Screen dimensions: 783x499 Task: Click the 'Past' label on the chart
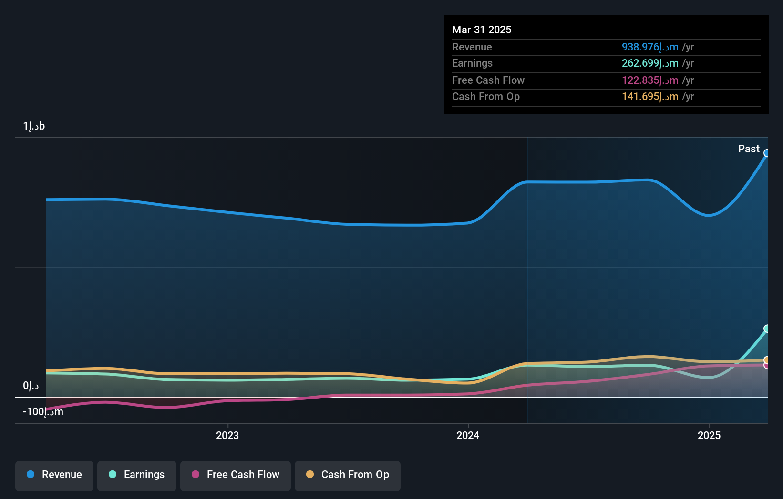pyautogui.click(x=749, y=149)
